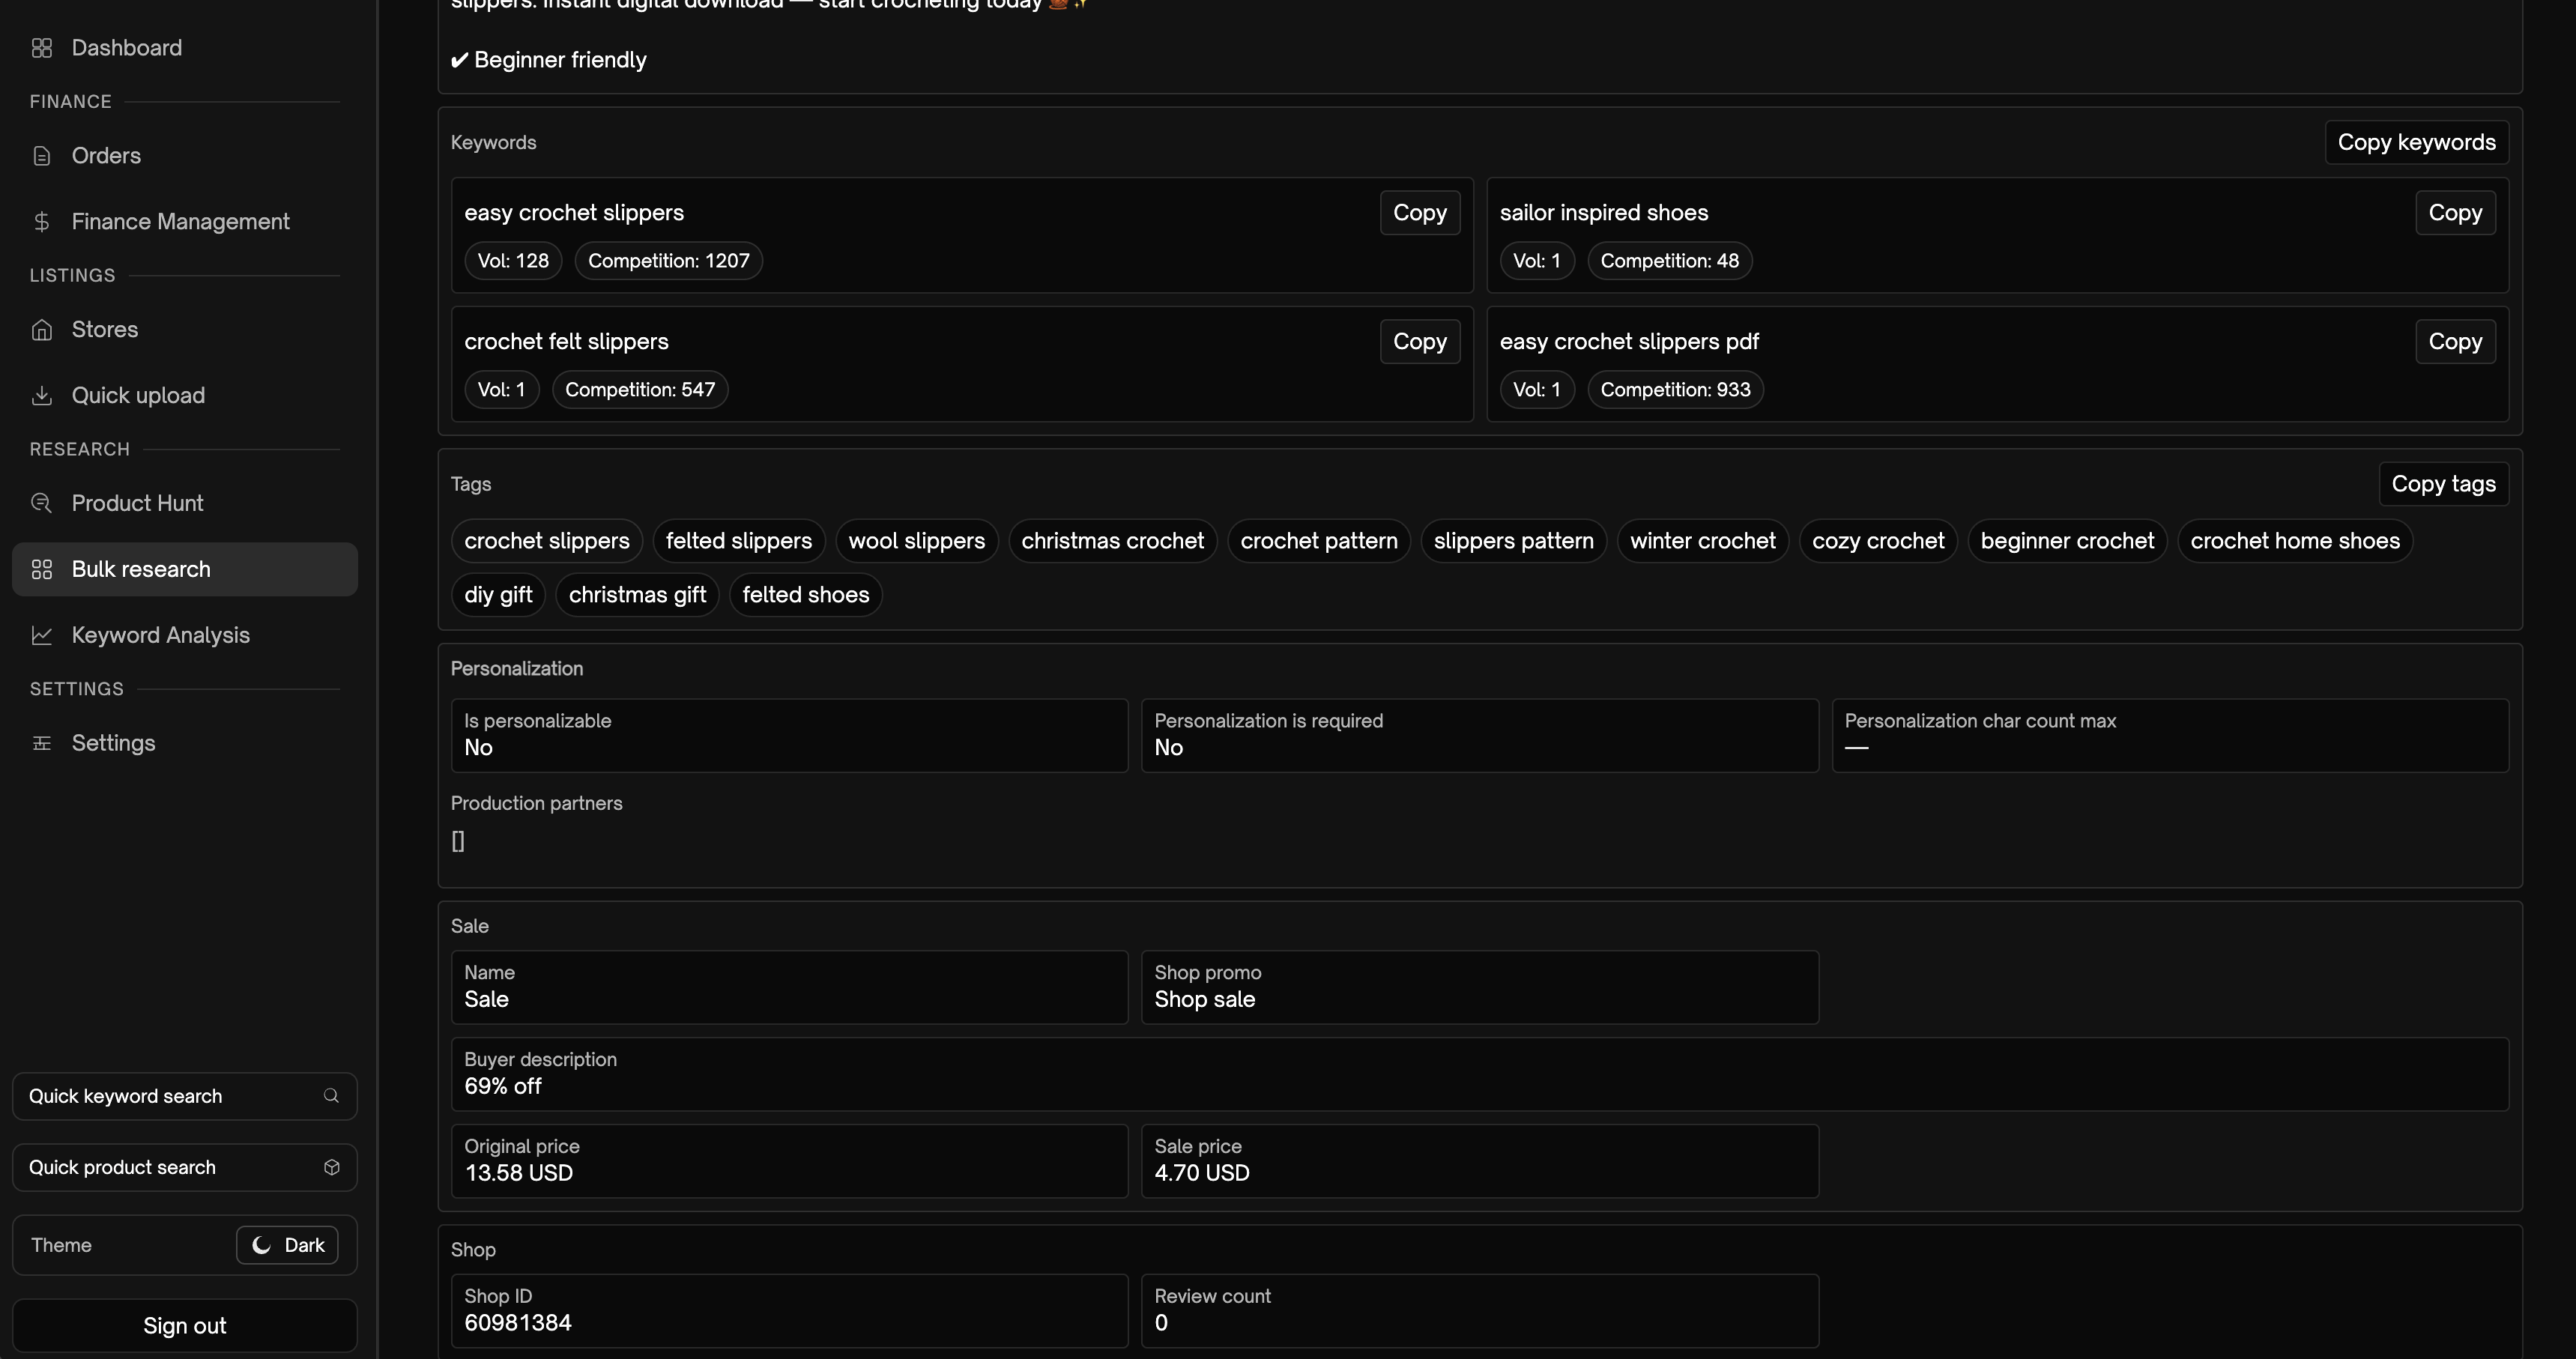Click the magnifier in Quick keyword search

coord(331,1096)
